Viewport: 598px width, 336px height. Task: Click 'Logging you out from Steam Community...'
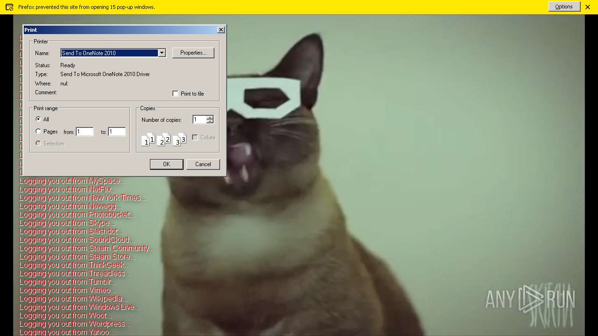tap(86, 248)
